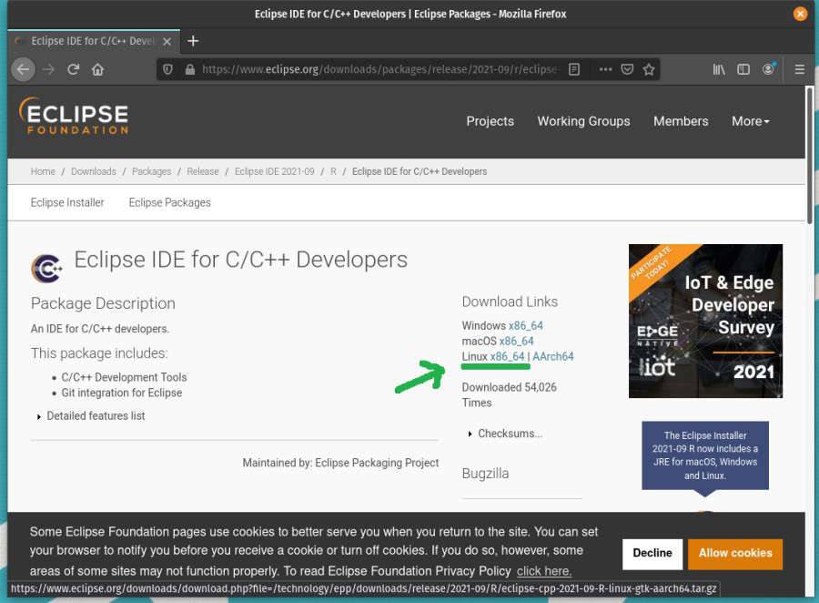Go to Eclipse IDE 2021-09 breadcrumb

[274, 171]
